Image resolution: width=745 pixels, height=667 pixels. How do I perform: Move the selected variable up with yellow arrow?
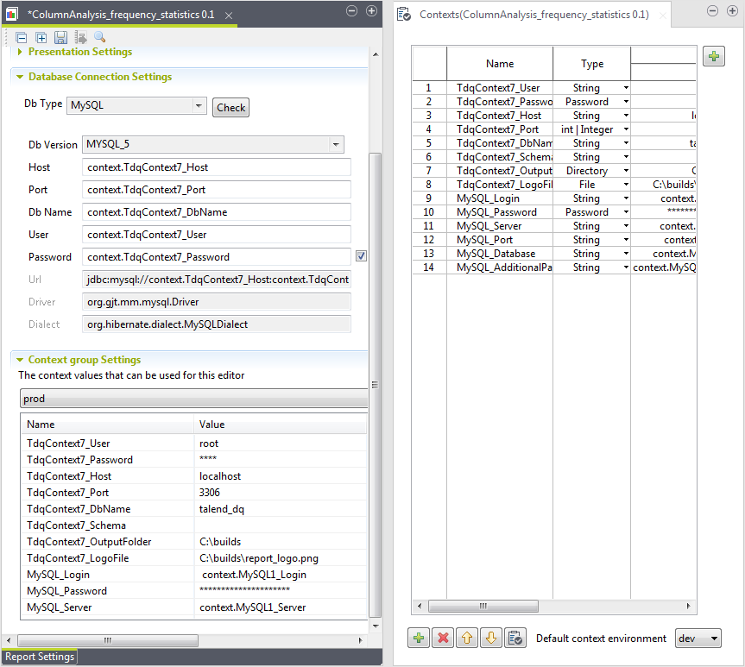[466, 638]
